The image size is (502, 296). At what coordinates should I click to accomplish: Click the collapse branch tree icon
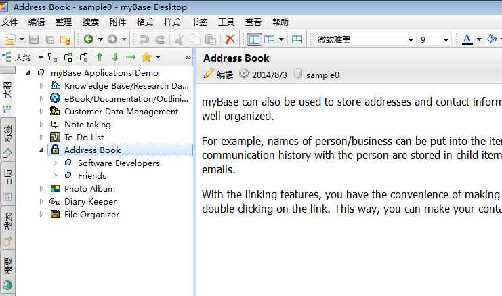click(x=84, y=58)
